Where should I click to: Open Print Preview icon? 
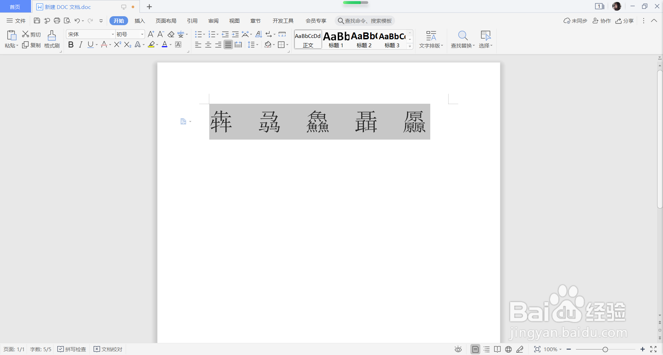pyautogui.click(x=67, y=21)
